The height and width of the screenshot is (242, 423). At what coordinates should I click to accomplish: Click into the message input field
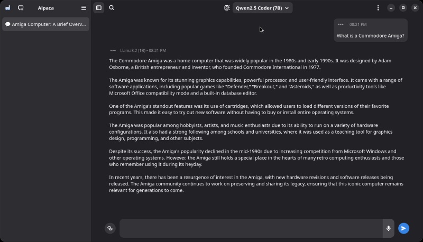[x=251, y=228]
